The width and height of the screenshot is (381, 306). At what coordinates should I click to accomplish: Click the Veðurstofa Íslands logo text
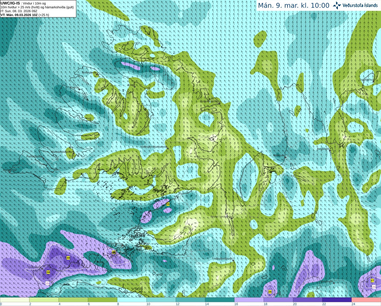click(360, 5)
